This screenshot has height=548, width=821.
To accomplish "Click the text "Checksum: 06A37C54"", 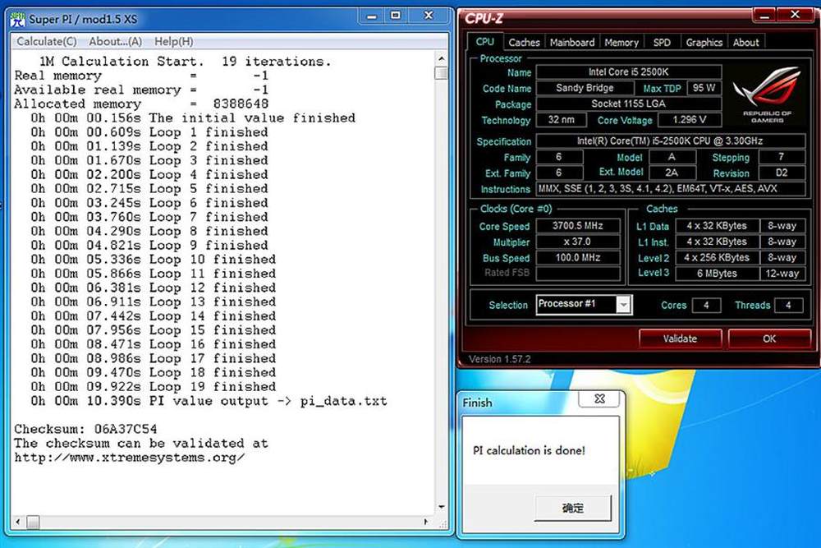I will [x=85, y=429].
